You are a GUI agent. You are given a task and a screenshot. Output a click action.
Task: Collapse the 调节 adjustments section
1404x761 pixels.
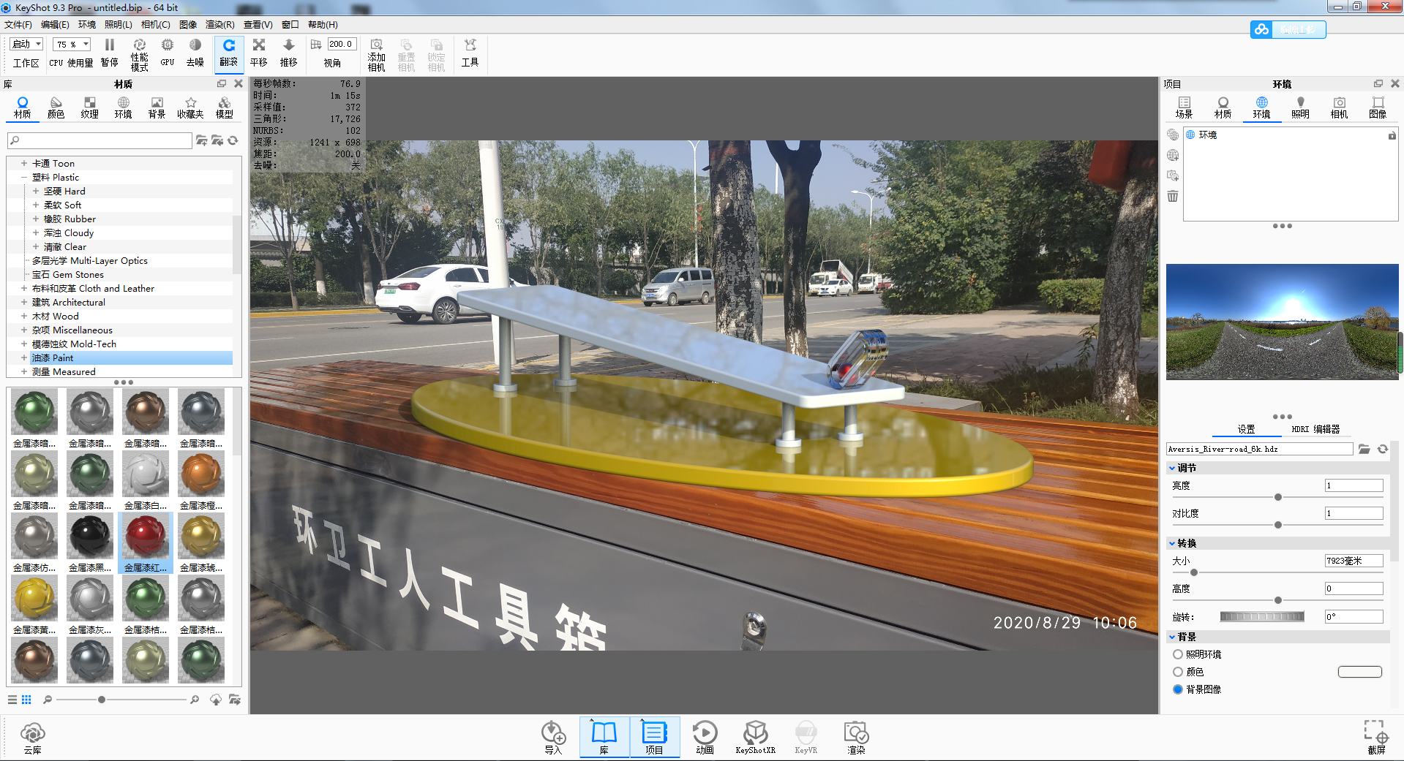[1172, 468]
